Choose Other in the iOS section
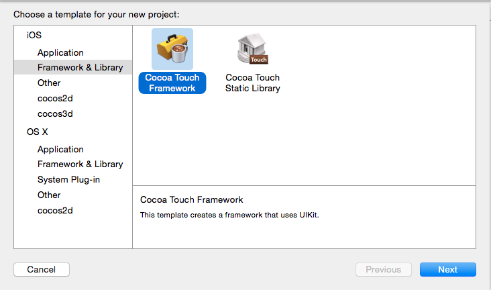 49,83
